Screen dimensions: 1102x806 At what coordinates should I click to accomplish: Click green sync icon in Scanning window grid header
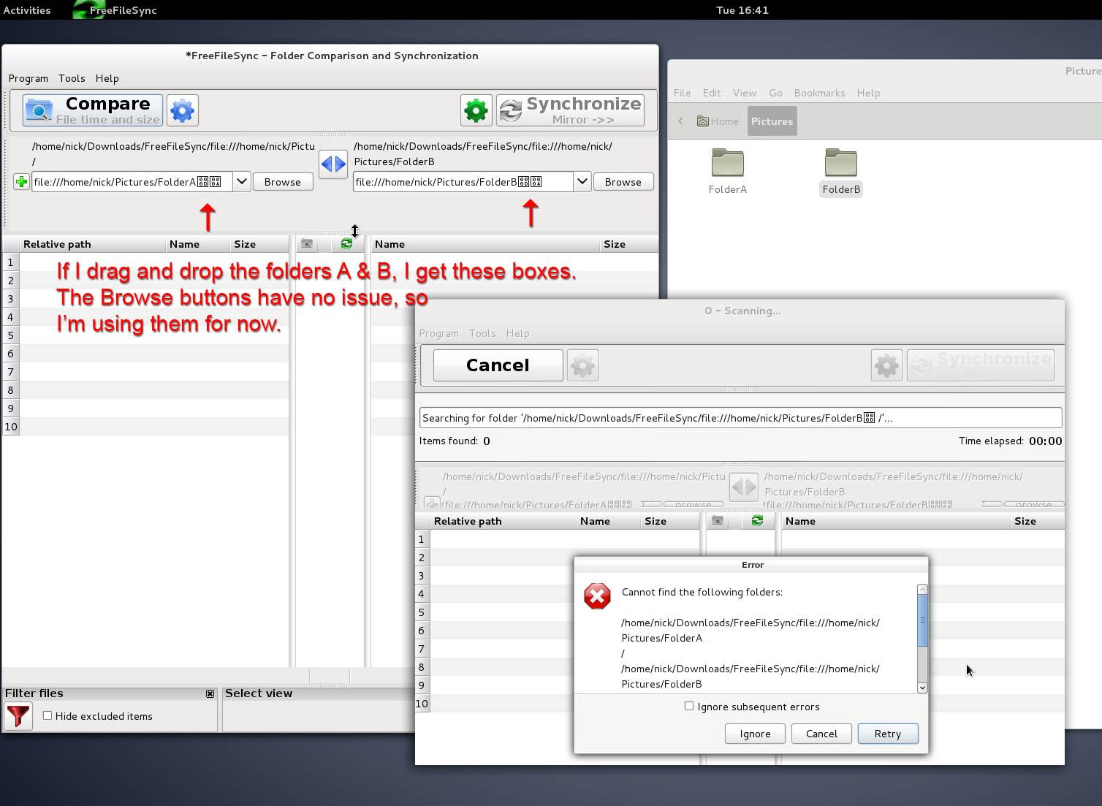pos(757,521)
